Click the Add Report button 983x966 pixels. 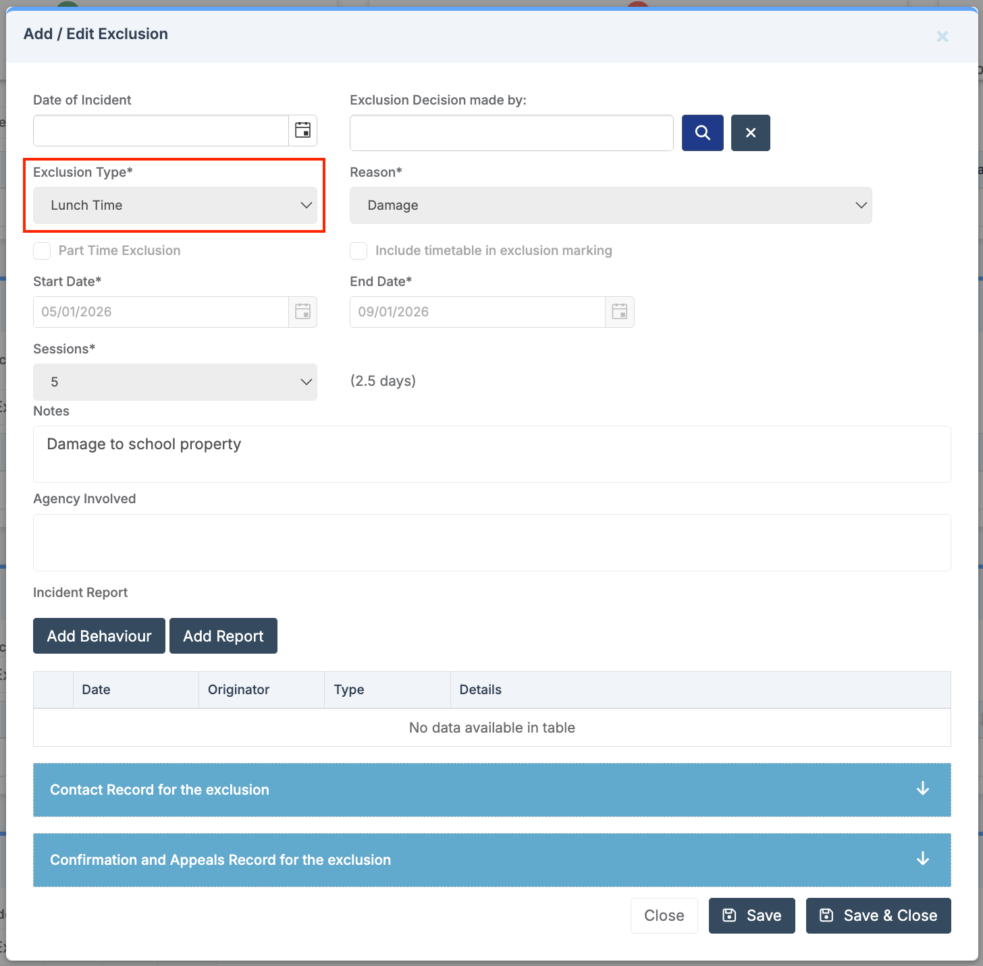pos(223,636)
